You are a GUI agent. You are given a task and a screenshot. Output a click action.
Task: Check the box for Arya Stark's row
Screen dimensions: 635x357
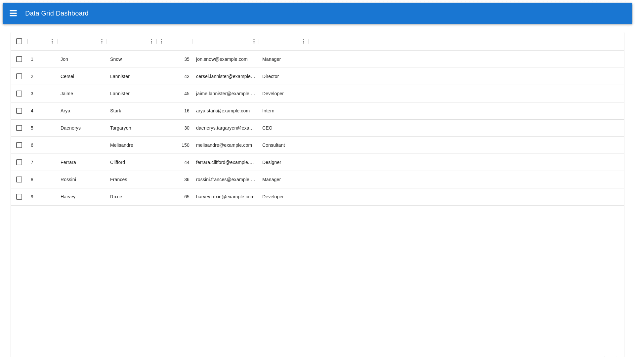(x=19, y=111)
